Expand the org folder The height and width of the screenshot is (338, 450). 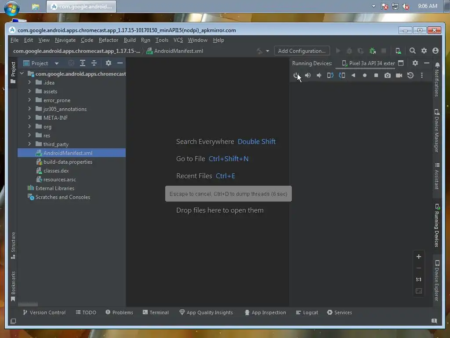point(29,126)
